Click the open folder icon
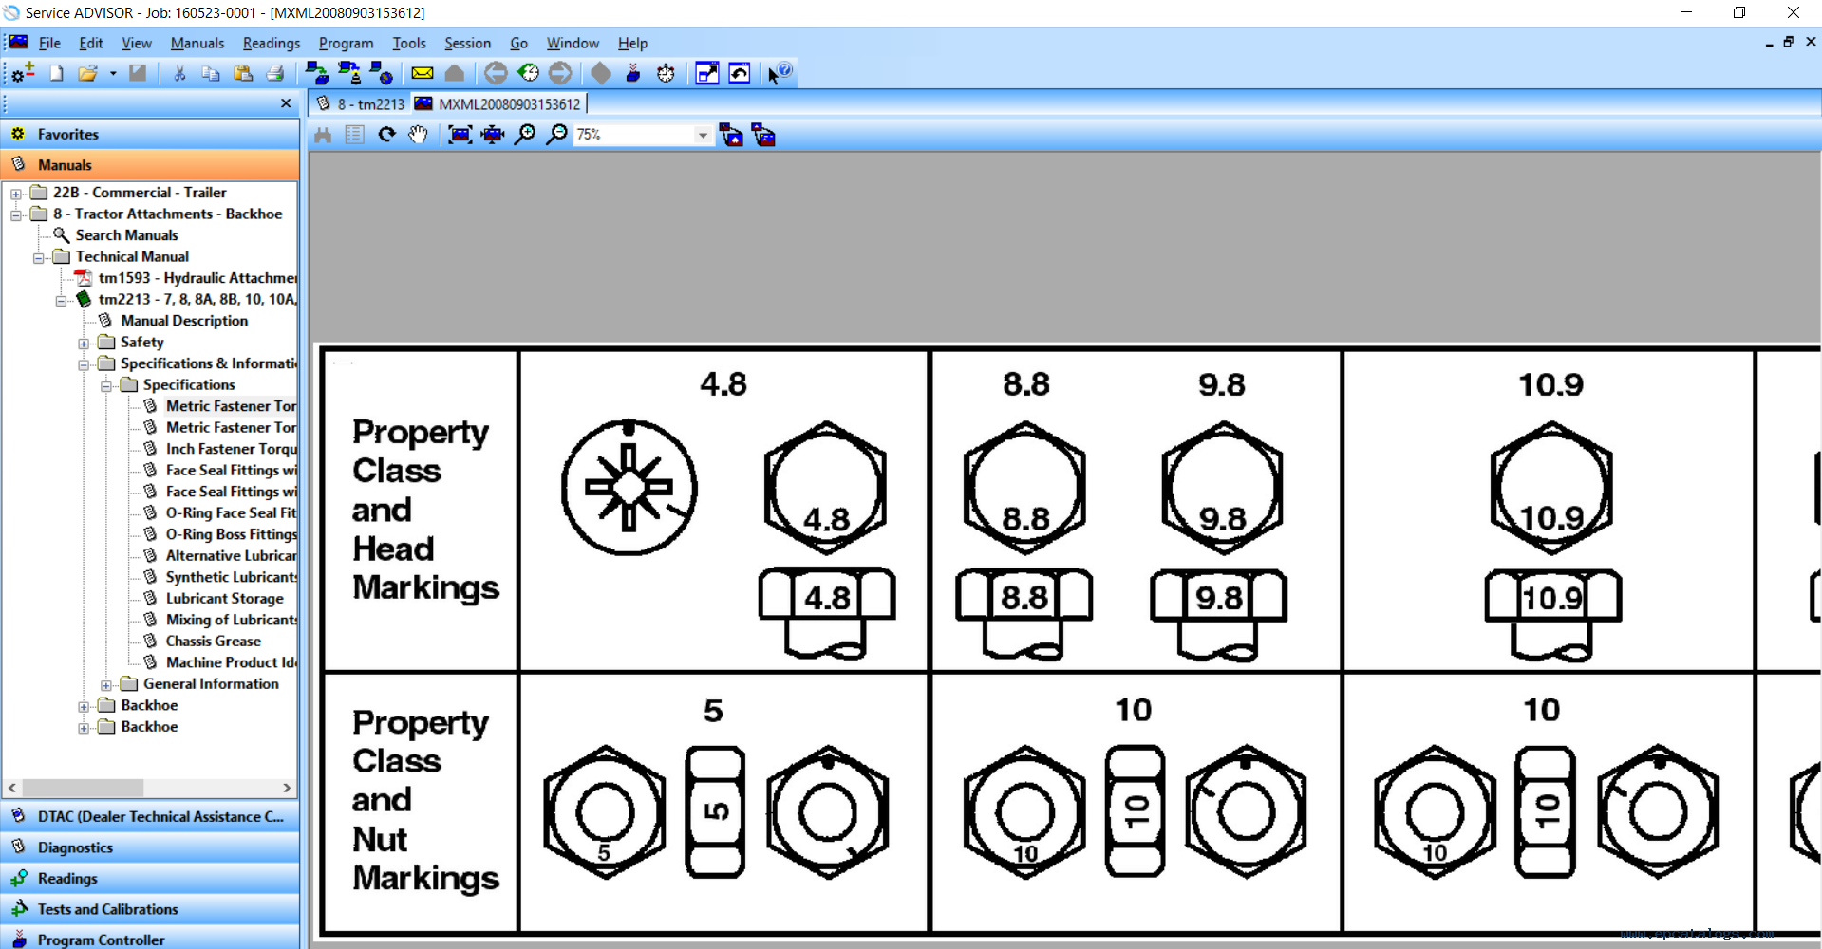The image size is (1822, 949). pyautogui.click(x=88, y=73)
